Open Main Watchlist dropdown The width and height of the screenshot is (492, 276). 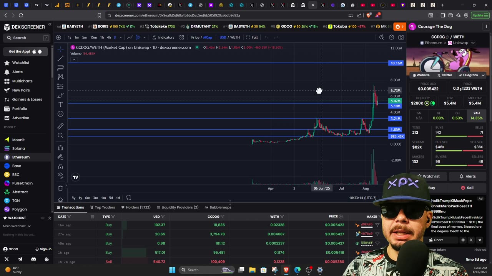(x=17, y=226)
